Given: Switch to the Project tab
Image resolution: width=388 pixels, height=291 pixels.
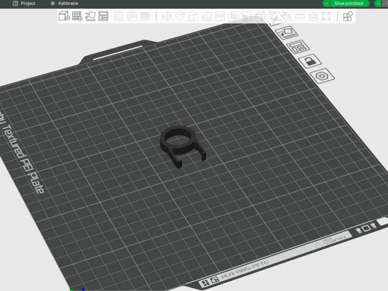Looking at the screenshot, I should (24, 3).
